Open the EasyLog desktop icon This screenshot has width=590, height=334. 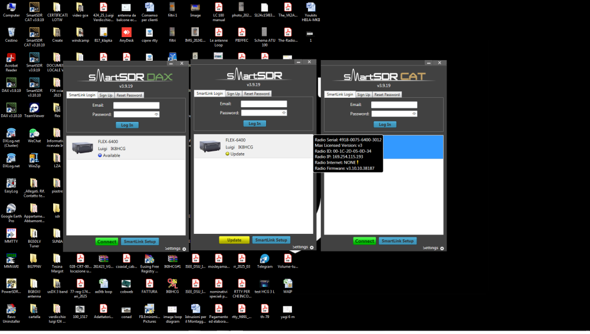(x=11, y=186)
